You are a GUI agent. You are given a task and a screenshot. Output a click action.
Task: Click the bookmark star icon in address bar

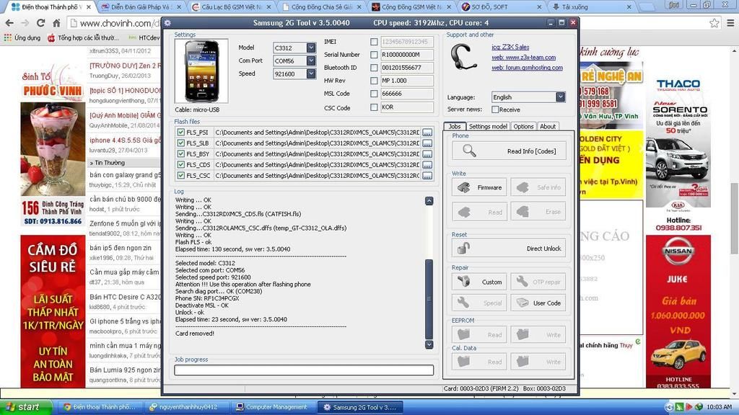point(714,22)
